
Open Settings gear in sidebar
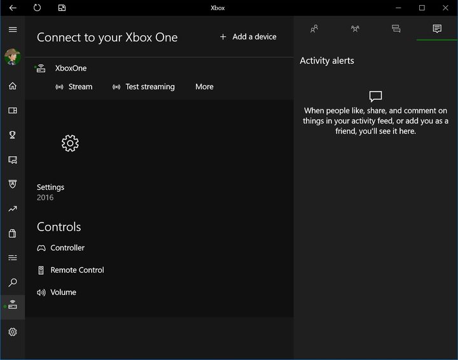coord(13,332)
